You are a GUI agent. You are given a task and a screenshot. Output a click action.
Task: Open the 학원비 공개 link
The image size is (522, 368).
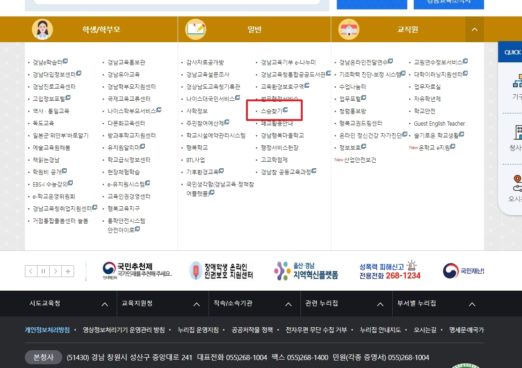50,172
